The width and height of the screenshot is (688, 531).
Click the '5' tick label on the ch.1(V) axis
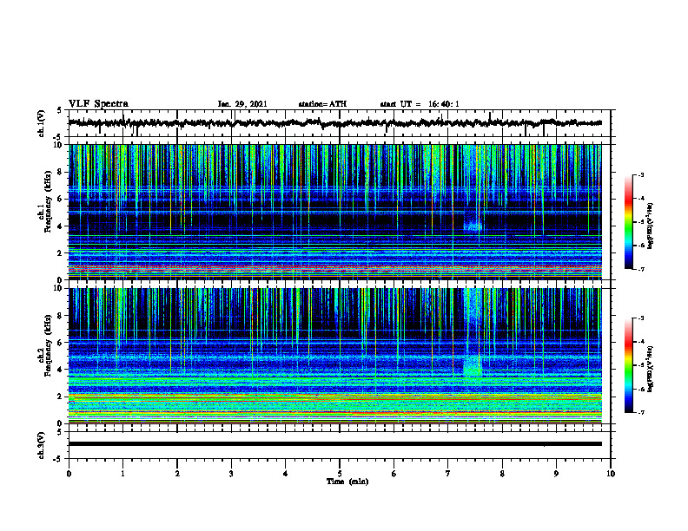[61, 110]
